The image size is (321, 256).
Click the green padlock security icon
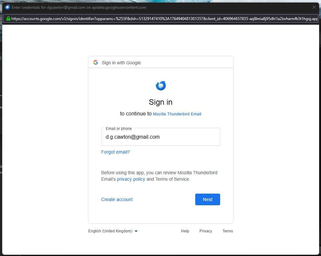click(8, 19)
